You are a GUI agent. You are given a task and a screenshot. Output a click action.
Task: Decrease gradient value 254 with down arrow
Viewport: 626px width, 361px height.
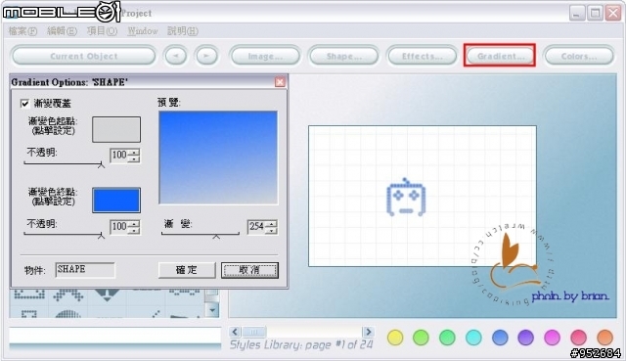point(272,231)
